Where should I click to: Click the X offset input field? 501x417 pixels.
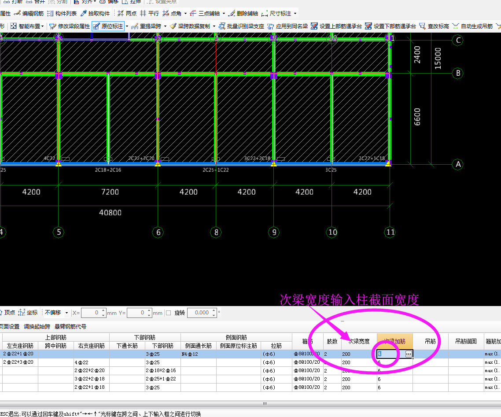pos(91,313)
